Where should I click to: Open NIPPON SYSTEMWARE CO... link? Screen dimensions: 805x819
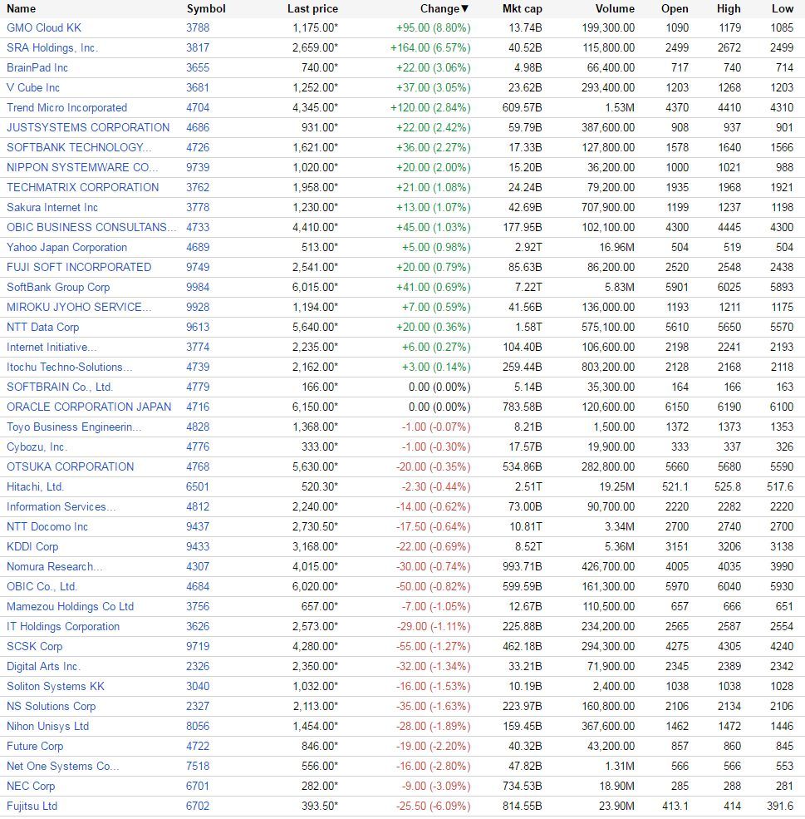(x=82, y=168)
